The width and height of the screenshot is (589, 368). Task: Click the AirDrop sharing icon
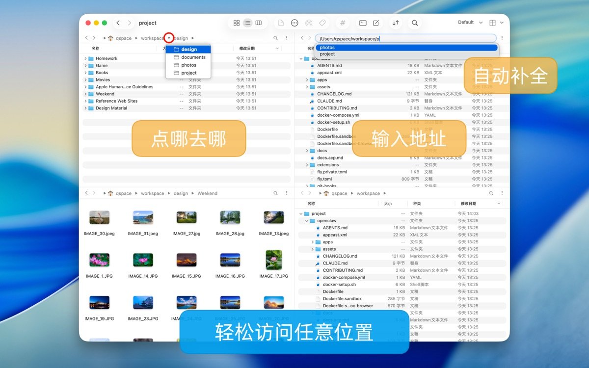tap(309, 23)
